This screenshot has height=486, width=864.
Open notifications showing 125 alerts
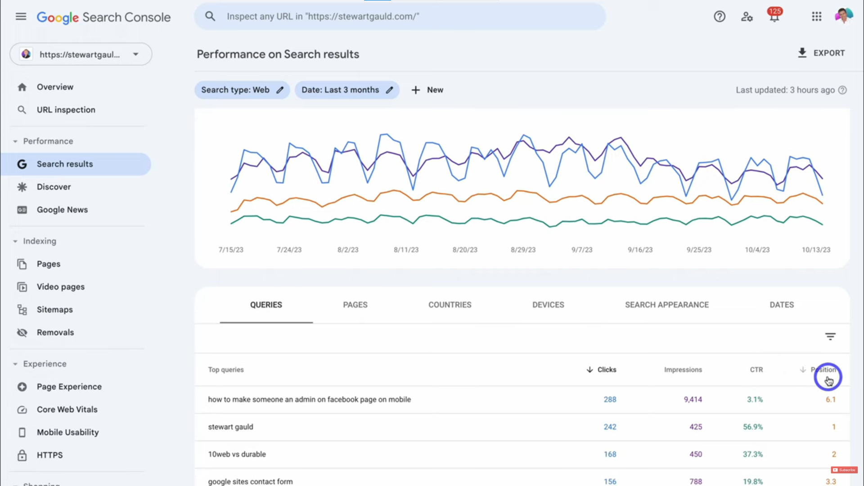774,16
